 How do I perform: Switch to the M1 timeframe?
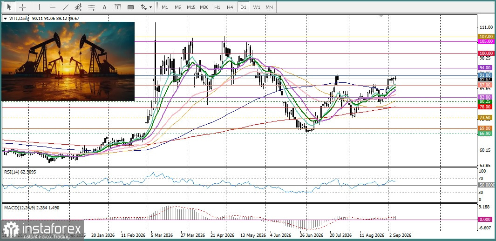(165, 7)
